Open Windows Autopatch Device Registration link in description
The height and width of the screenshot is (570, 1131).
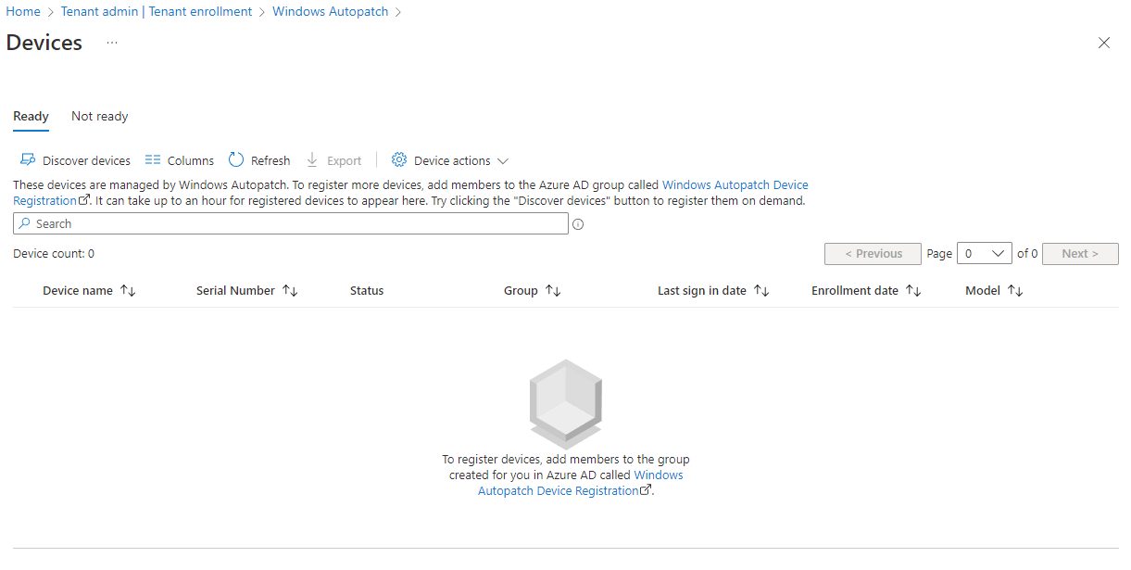click(735, 185)
